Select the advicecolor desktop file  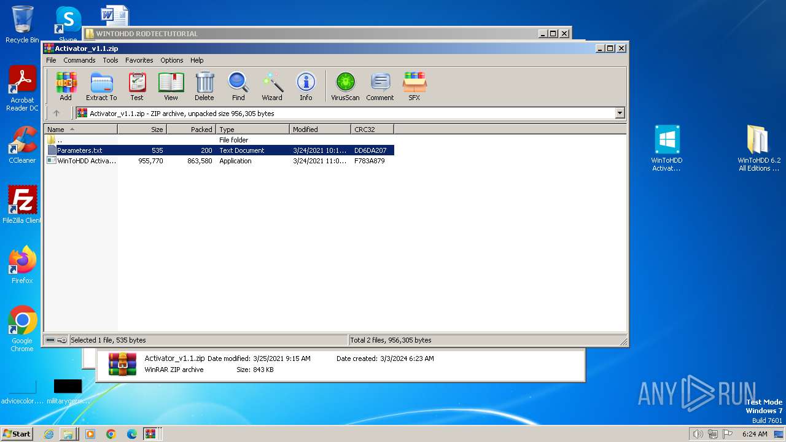21,392
